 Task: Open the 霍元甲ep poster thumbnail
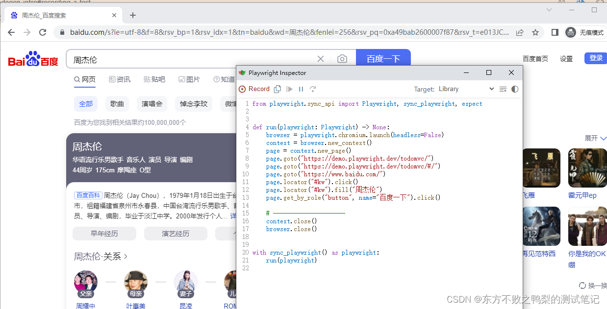587,168
